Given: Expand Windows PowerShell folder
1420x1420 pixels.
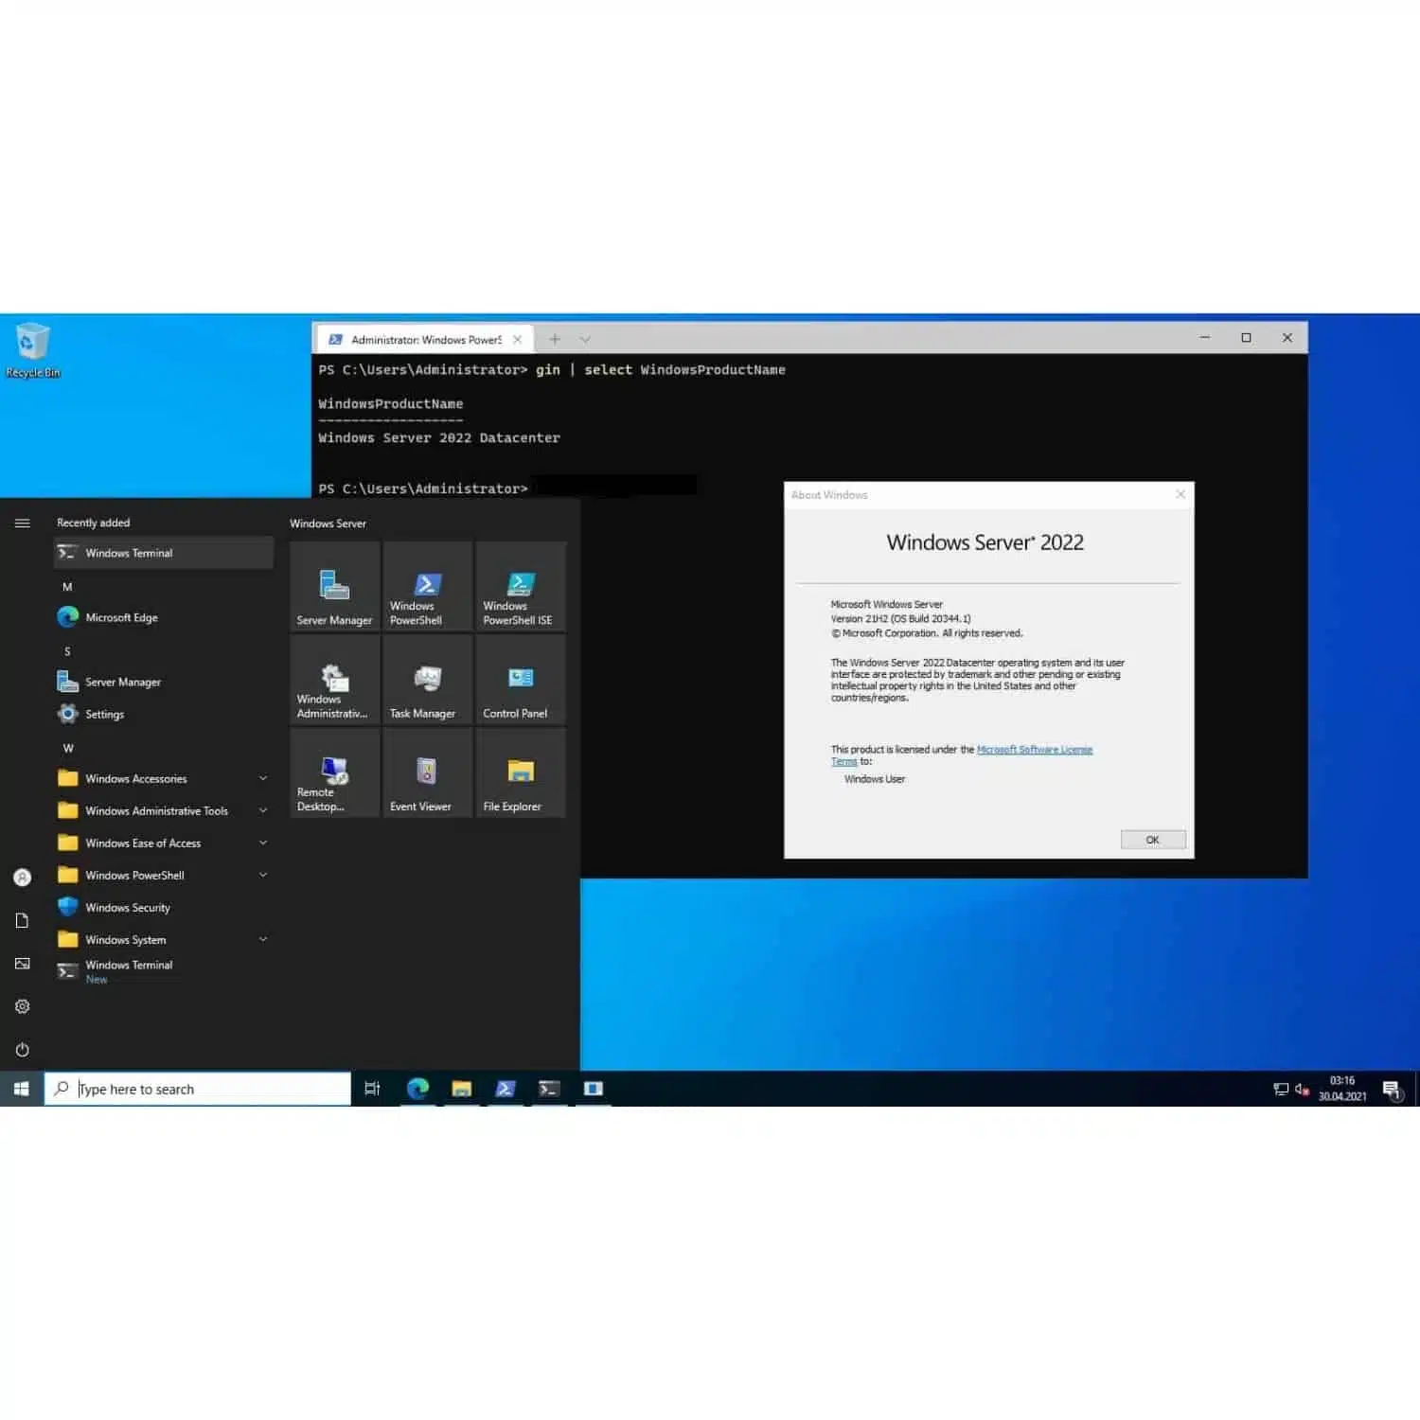Looking at the screenshot, I should click(x=163, y=875).
